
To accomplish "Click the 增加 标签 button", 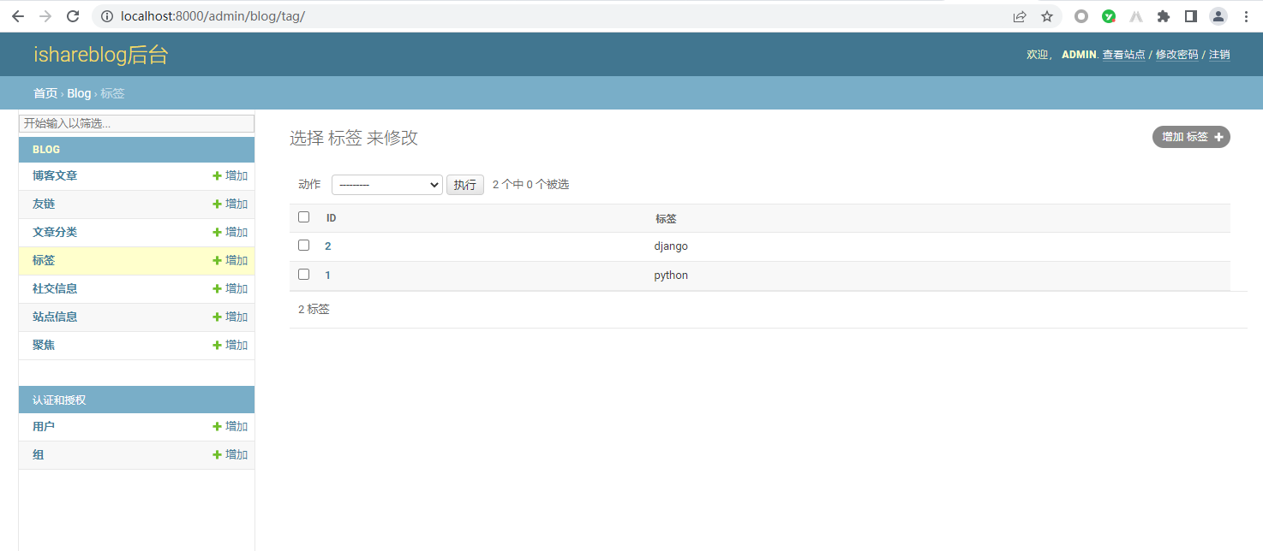I will coord(1190,137).
